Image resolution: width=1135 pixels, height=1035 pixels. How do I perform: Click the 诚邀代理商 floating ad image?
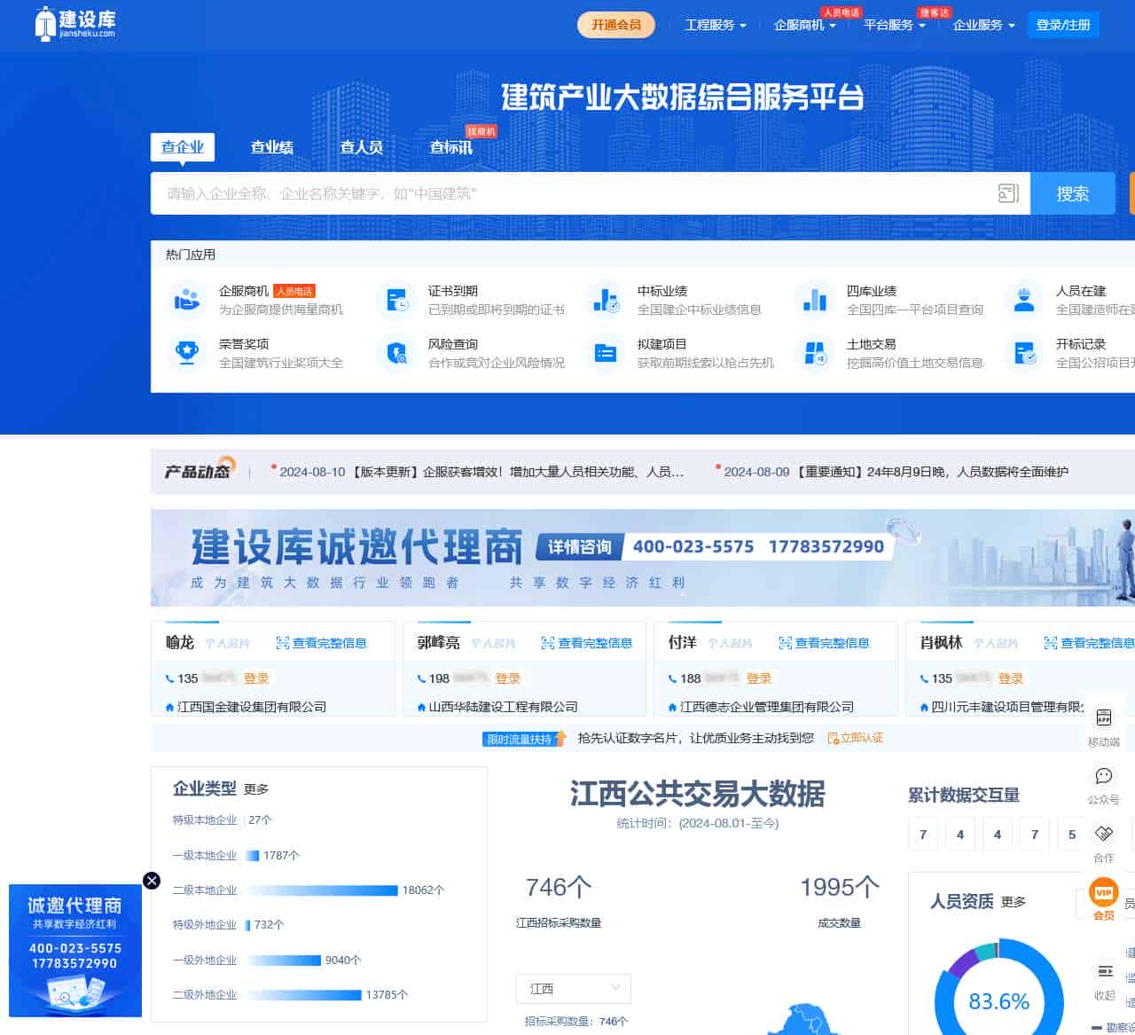click(75, 951)
